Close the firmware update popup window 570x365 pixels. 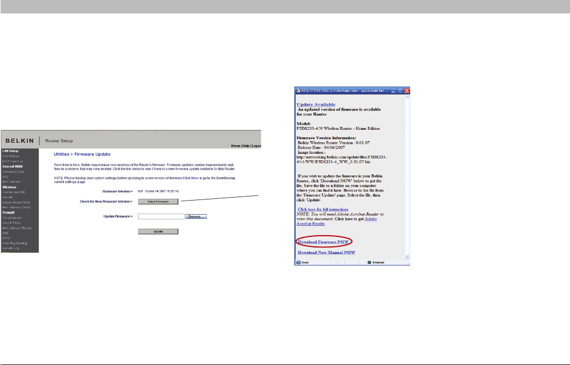[407, 91]
